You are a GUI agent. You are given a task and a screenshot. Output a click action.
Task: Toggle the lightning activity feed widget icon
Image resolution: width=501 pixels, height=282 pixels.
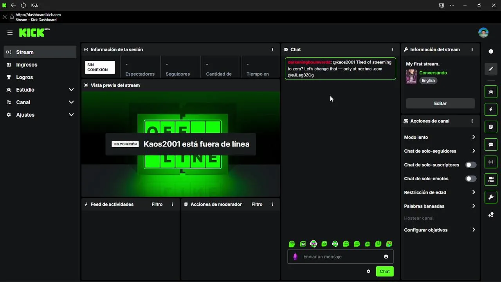point(491,109)
